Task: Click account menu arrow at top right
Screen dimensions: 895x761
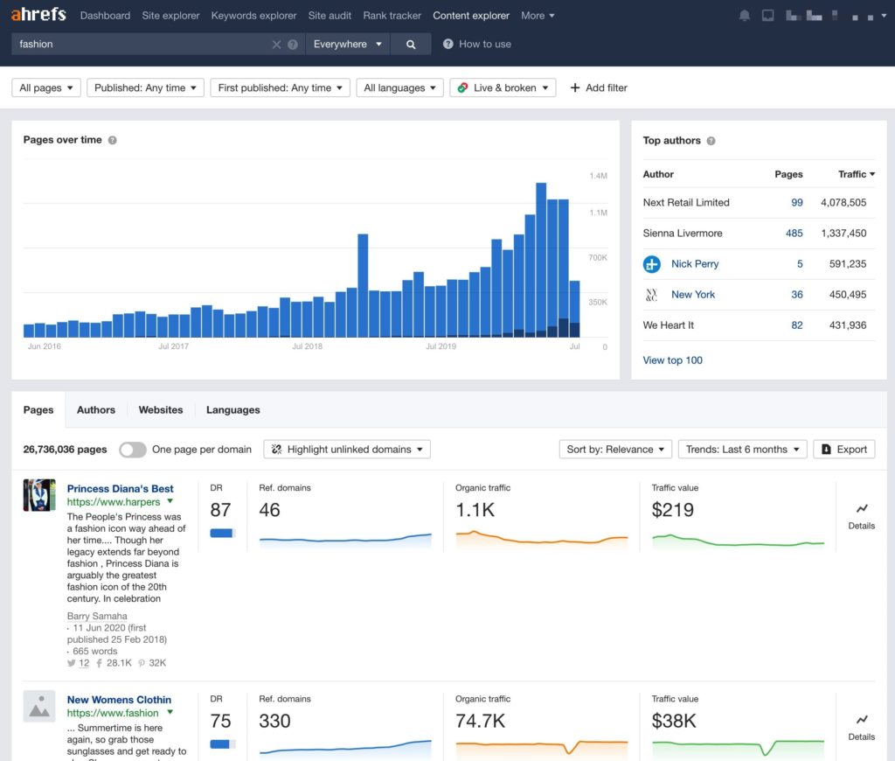Action: [884, 16]
